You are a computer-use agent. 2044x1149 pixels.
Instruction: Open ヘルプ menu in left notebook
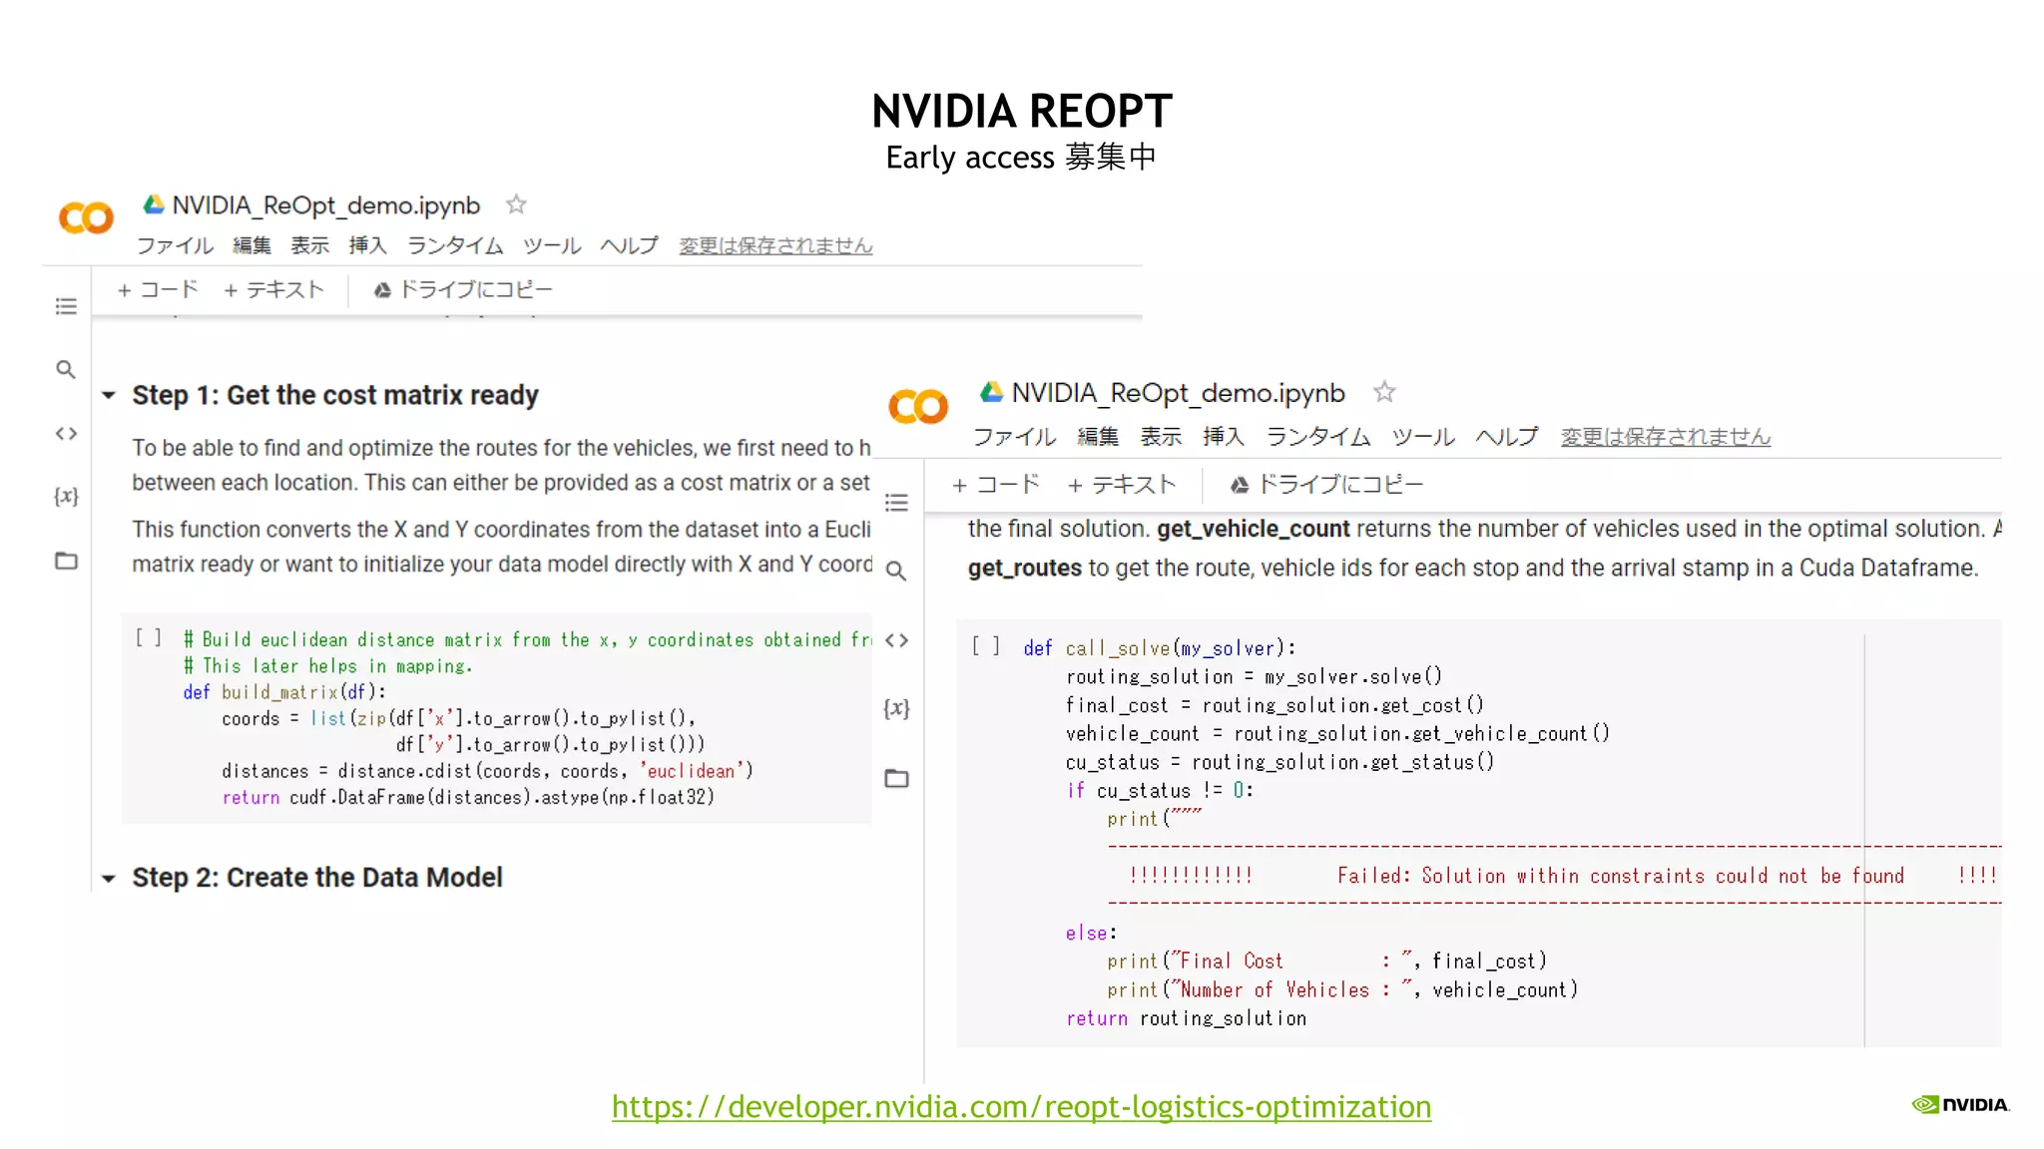point(629,245)
